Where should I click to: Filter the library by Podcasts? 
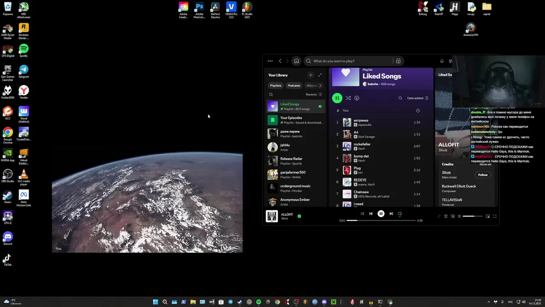(294, 85)
